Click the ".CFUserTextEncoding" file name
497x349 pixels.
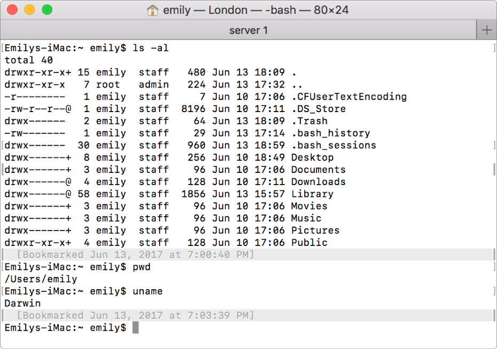349,97
